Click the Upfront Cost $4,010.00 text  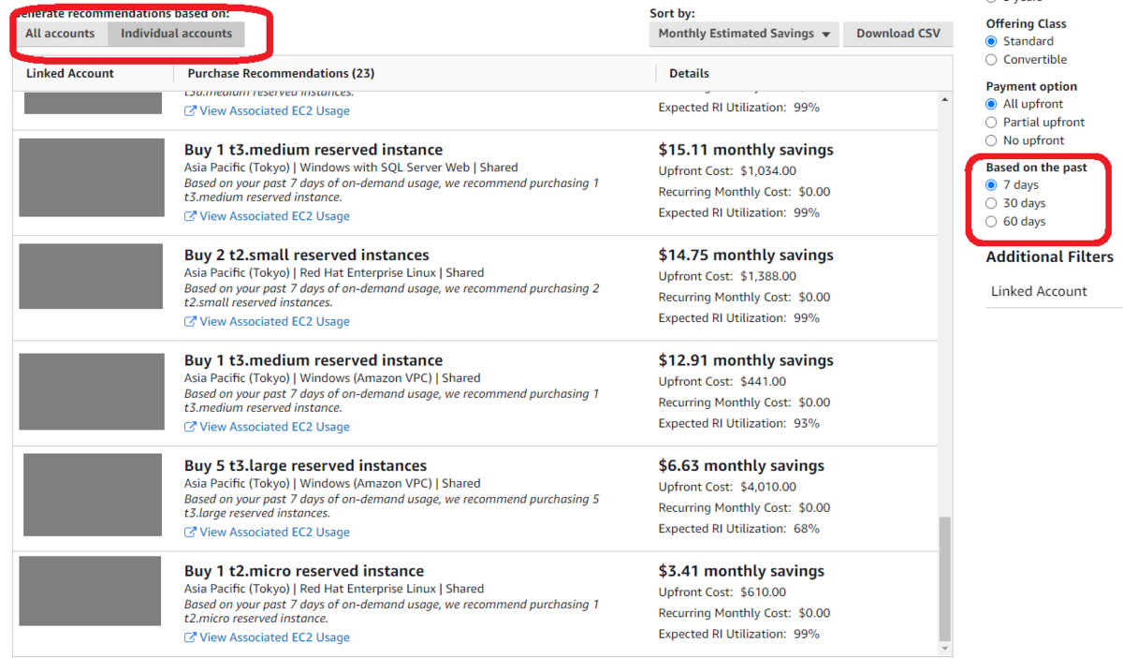(x=727, y=487)
